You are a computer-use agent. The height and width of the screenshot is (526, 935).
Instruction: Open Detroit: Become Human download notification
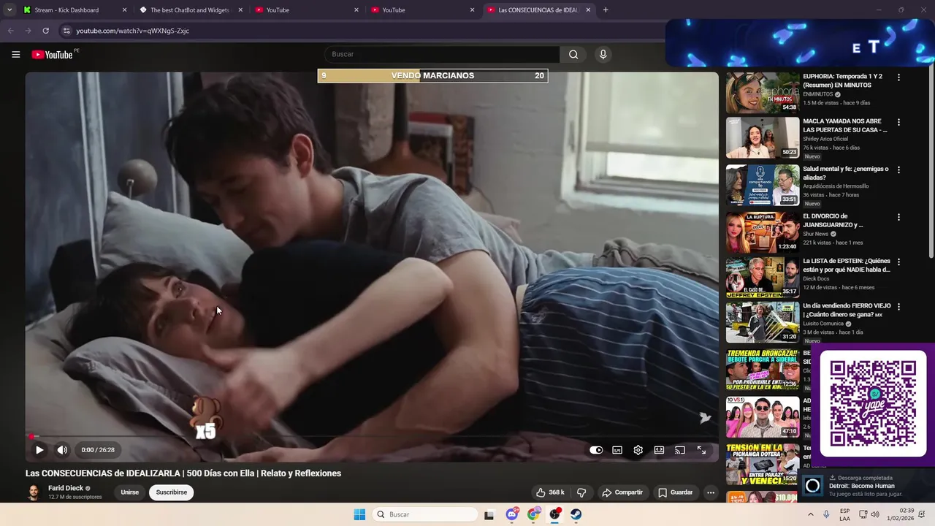point(866,486)
